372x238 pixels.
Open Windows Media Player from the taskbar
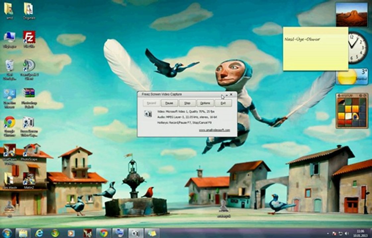(71, 233)
